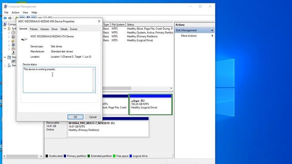Image resolution: width=292 pixels, height=164 pixels.
Task: Click Device status box scroll down arrow
Action: [94, 91]
